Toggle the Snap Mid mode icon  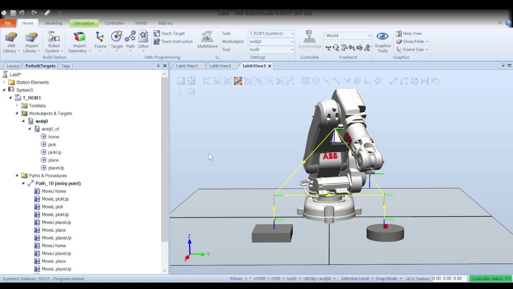point(326,81)
